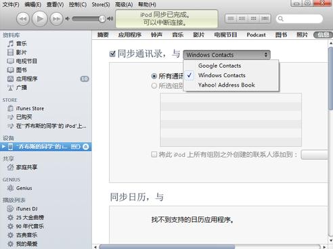Open the group dropdown after 添加到
This screenshot has height=249, width=333.
314,155
